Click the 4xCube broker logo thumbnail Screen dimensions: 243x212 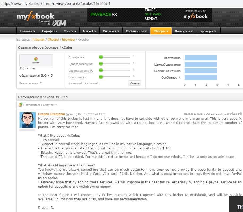[x=36, y=60]
